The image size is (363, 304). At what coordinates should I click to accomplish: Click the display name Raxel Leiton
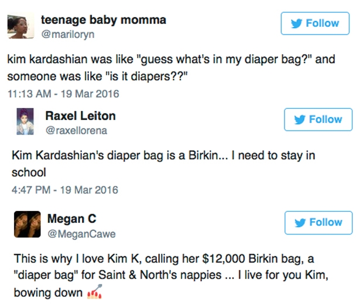[81, 116]
